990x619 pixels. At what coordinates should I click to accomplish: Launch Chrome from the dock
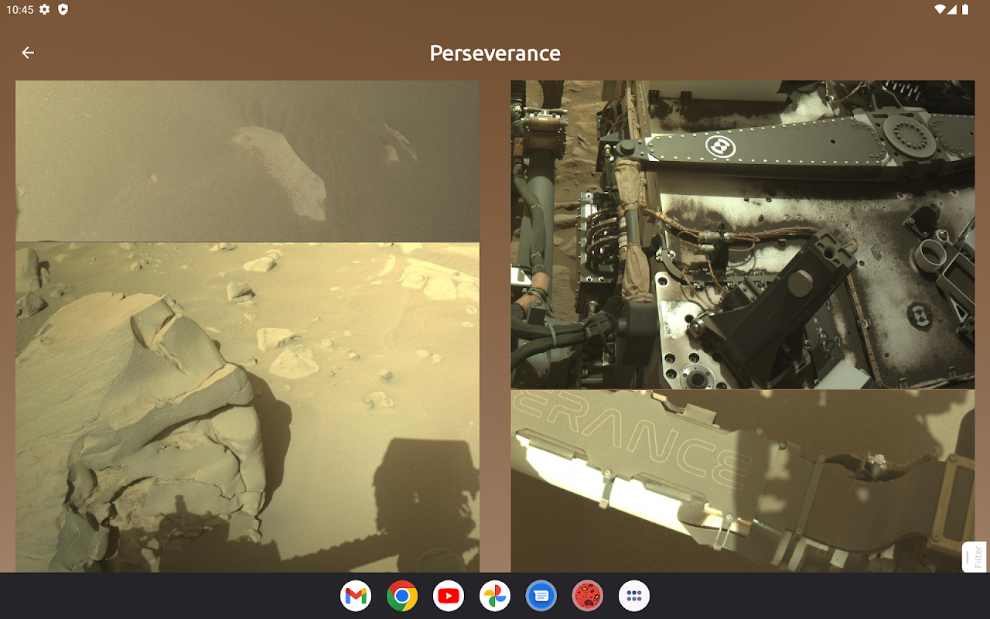[x=402, y=596]
